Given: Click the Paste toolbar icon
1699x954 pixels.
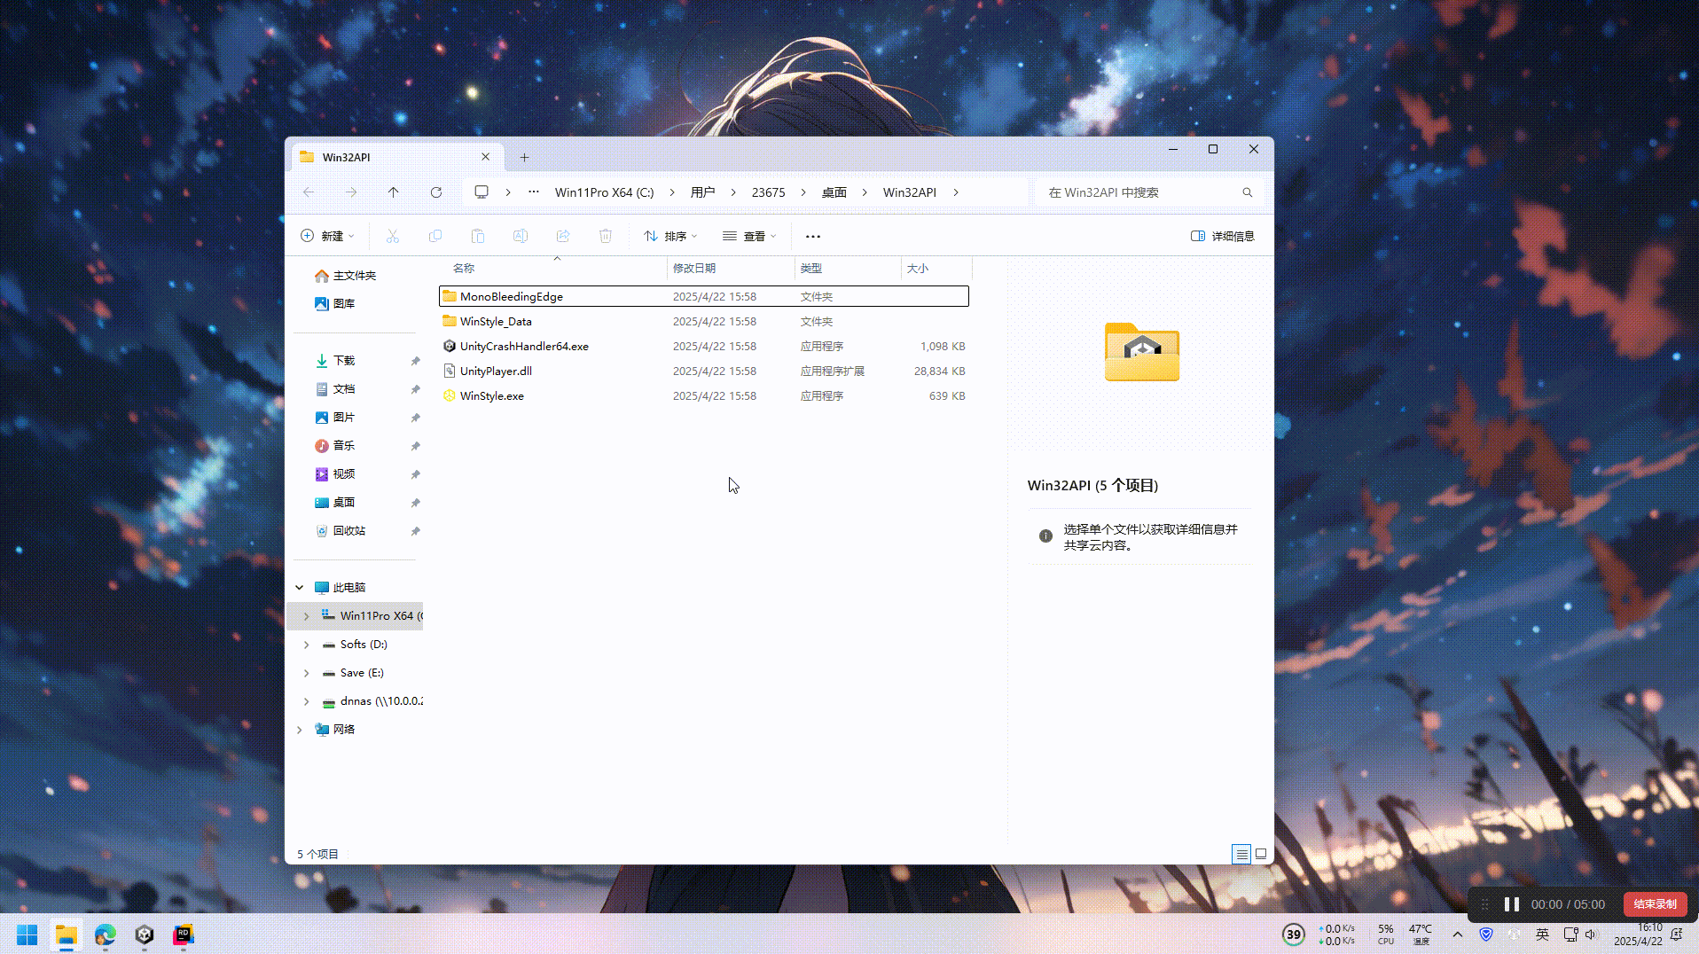Looking at the screenshot, I should (477, 236).
